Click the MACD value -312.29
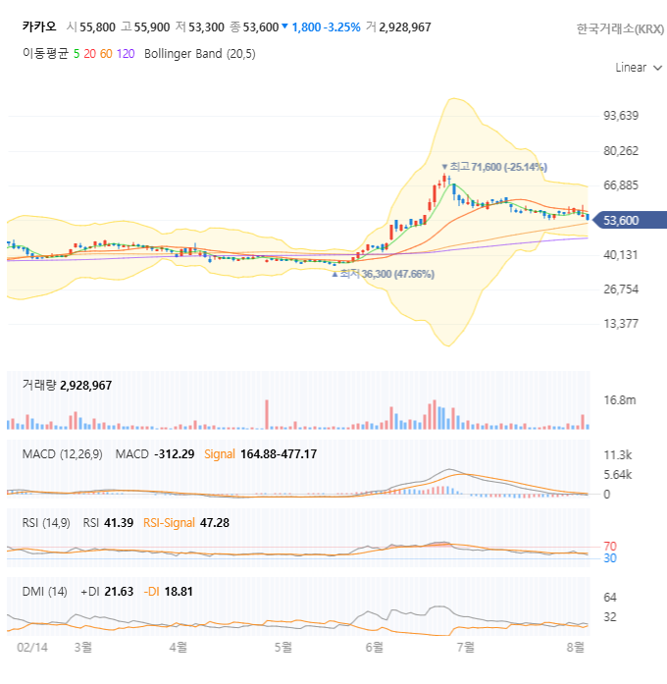 pos(175,454)
